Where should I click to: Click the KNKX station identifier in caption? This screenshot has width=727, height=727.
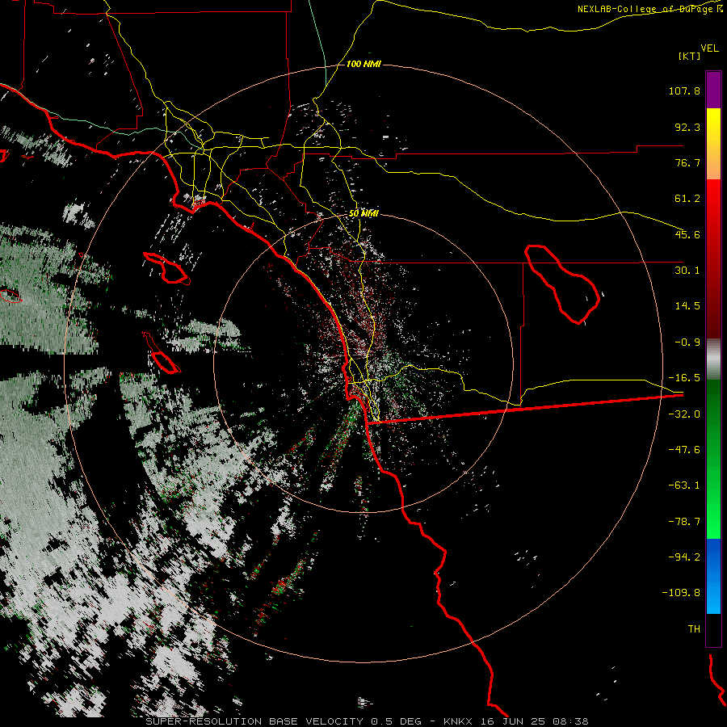click(x=458, y=721)
